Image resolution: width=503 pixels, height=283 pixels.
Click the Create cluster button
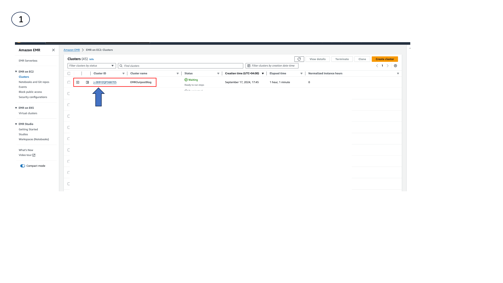(x=385, y=59)
